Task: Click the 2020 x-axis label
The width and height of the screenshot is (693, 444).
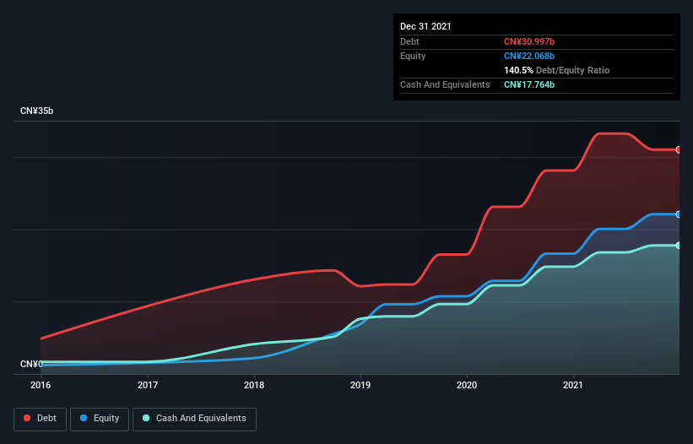Action: click(467, 385)
